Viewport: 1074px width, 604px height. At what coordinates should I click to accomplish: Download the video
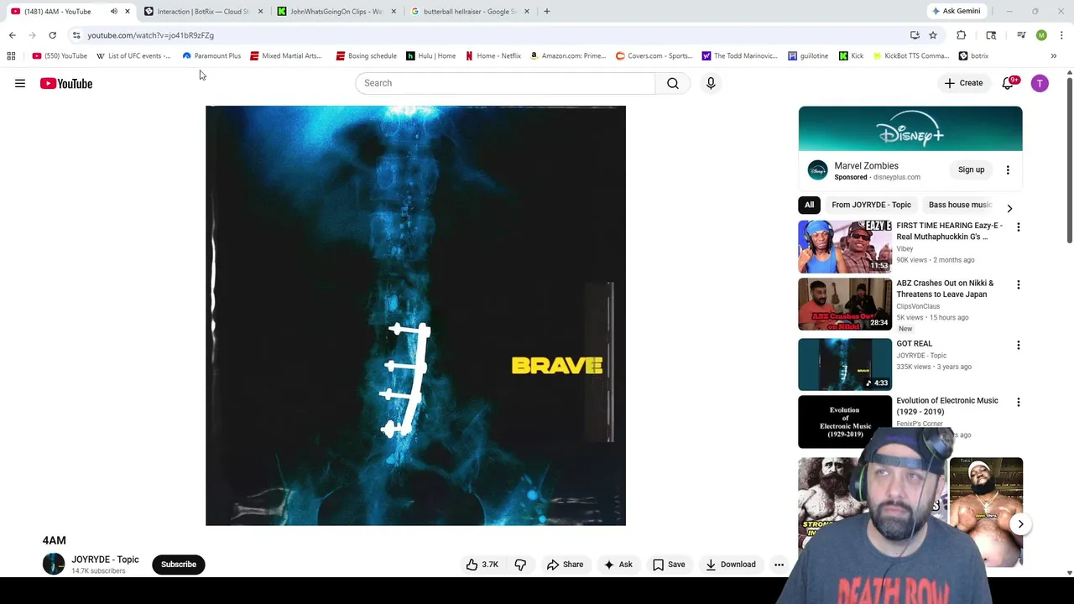731,565
